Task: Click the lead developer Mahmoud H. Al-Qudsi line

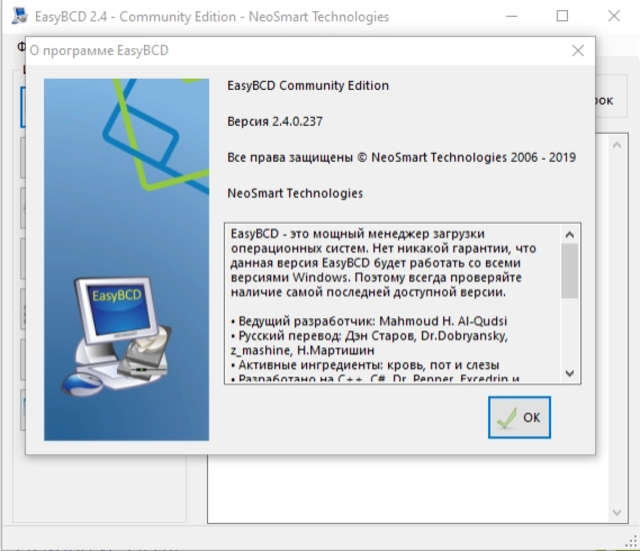Action: [369, 321]
